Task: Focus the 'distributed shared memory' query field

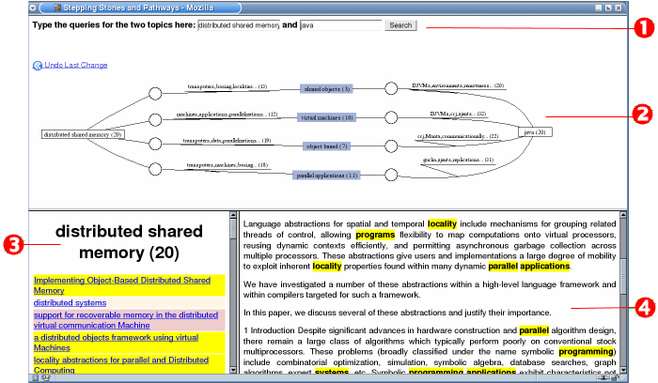Action: [239, 25]
